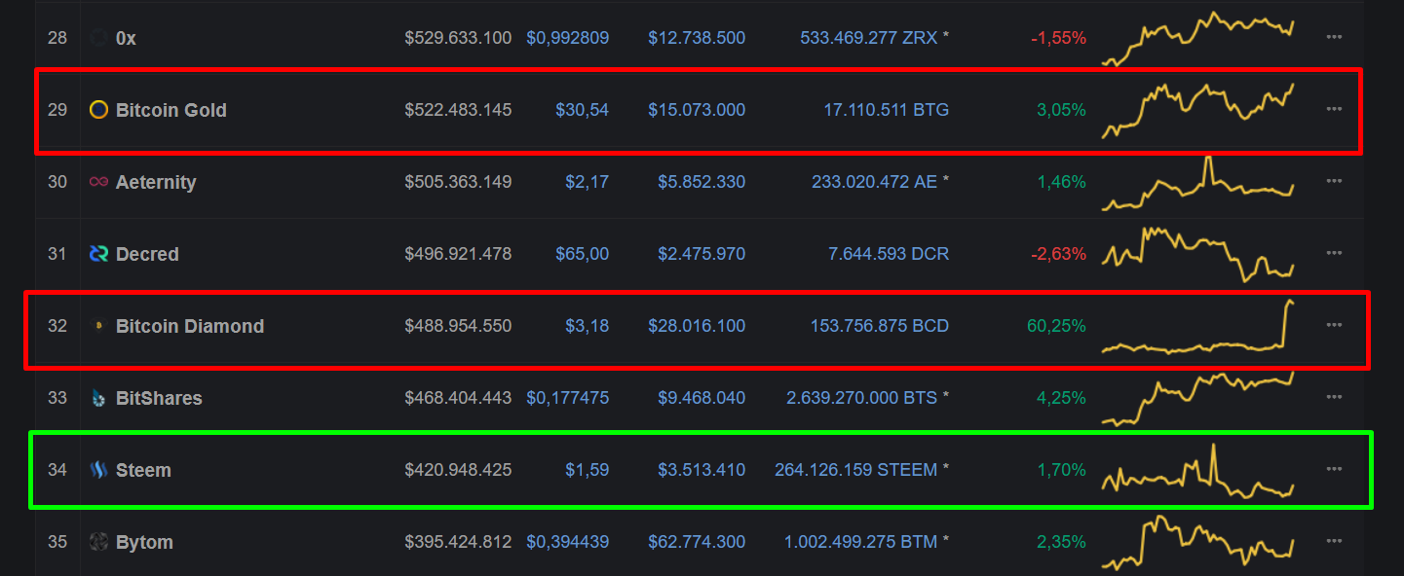1404x576 pixels.
Task: Click the Decred price $65,00
Action: coord(583,254)
